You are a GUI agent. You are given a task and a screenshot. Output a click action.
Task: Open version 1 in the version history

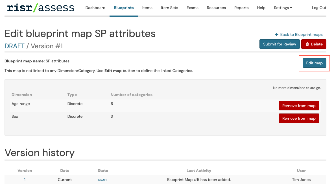click(x=25, y=180)
